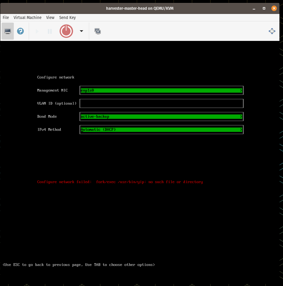This screenshot has width=283, height=286.
Task: Maximize the harvester-master-head window
Action: [x=264, y=8]
